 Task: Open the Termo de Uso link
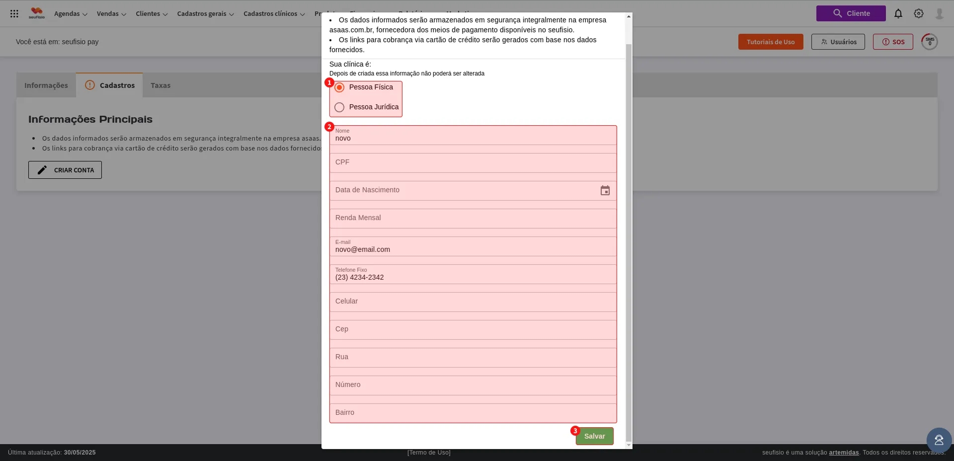[429, 453]
